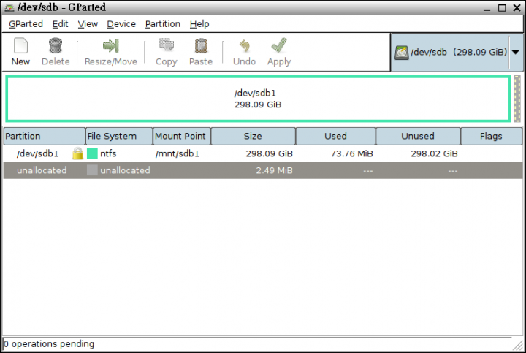Click the hard disk icon beside /dev/sdb
Image resolution: width=526 pixels, height=353 pixels.
click(402, 53)
